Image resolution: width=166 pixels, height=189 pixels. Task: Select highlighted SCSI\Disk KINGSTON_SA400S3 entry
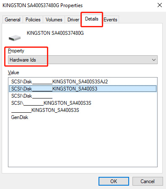point(83,89)
